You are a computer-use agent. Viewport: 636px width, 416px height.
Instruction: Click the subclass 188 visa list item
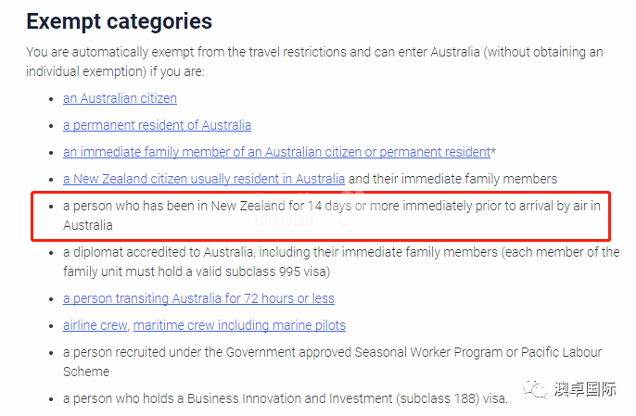[286, 398]
